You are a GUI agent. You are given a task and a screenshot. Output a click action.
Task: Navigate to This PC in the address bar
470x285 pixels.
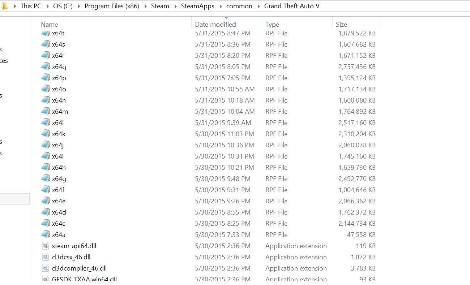(x=31, y=6)
